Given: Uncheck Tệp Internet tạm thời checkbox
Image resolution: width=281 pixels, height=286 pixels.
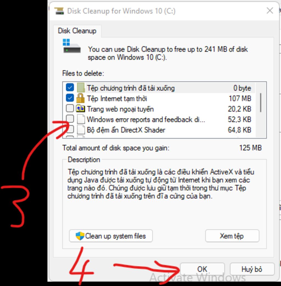Looking at the screenshot, I should pyautogui.click(x=70, y=98).
